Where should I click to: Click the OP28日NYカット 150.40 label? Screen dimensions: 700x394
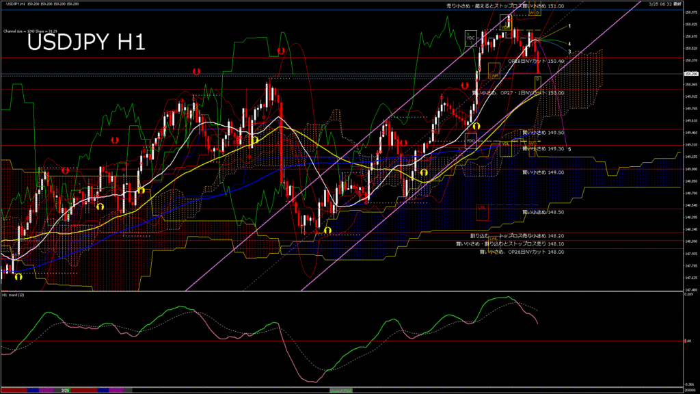click(x=535, y=61)
